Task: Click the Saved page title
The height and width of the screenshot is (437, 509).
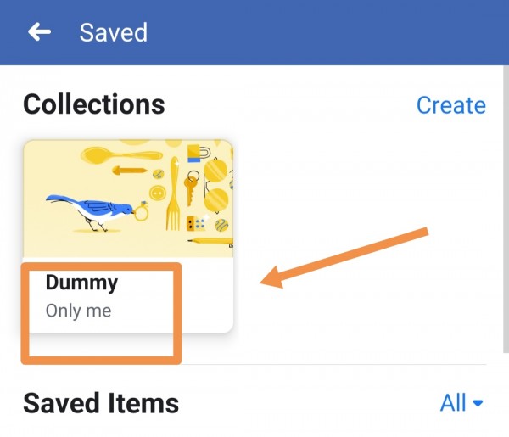Action: 113,32
